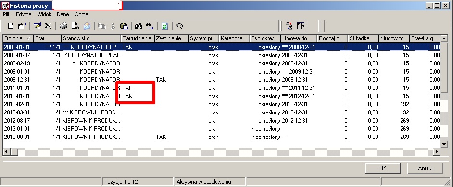Click the Anuluj button
This screenshot has width=453, height=187.
pos(425,168)
